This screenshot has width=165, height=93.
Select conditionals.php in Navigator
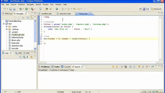coord(18,35)
